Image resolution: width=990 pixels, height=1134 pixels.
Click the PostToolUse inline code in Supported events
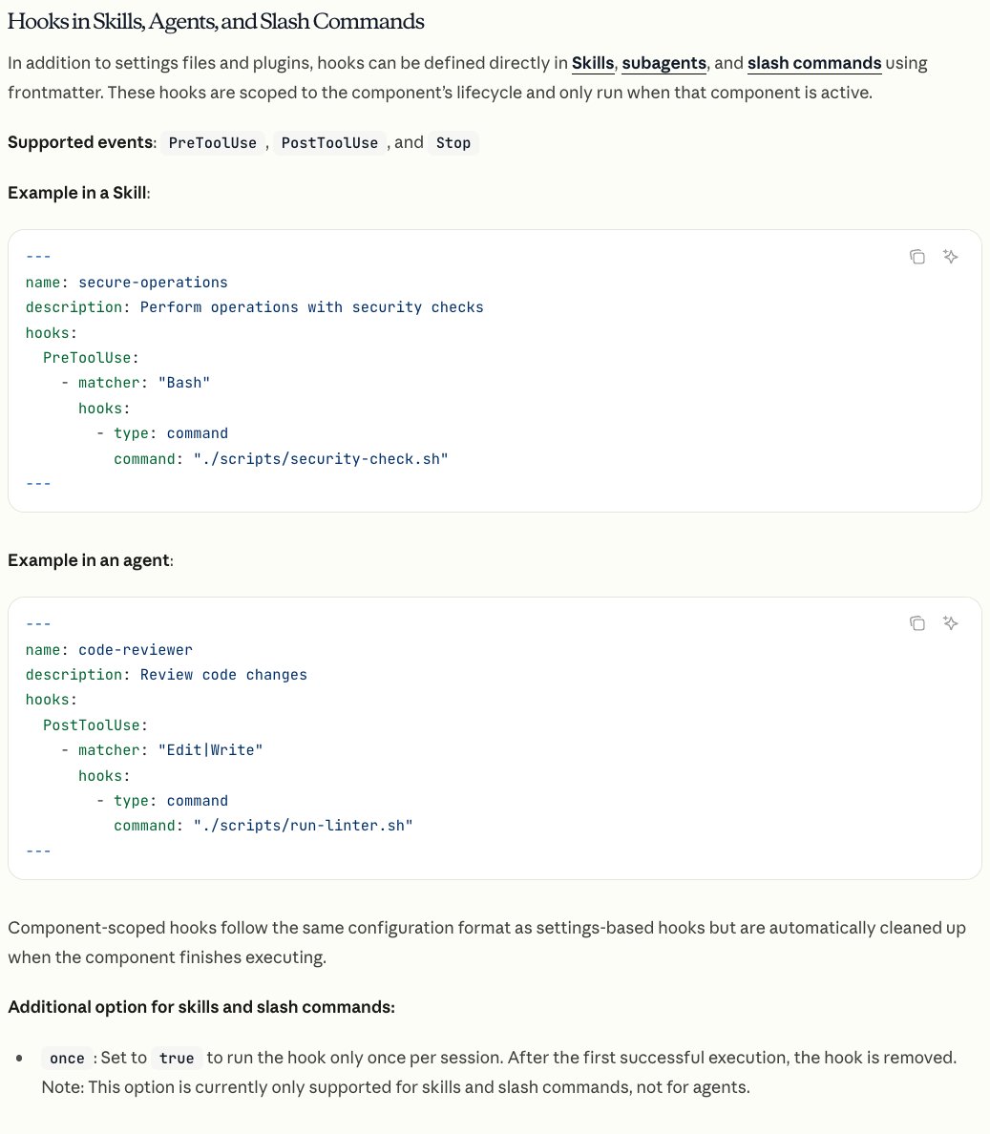329,143
